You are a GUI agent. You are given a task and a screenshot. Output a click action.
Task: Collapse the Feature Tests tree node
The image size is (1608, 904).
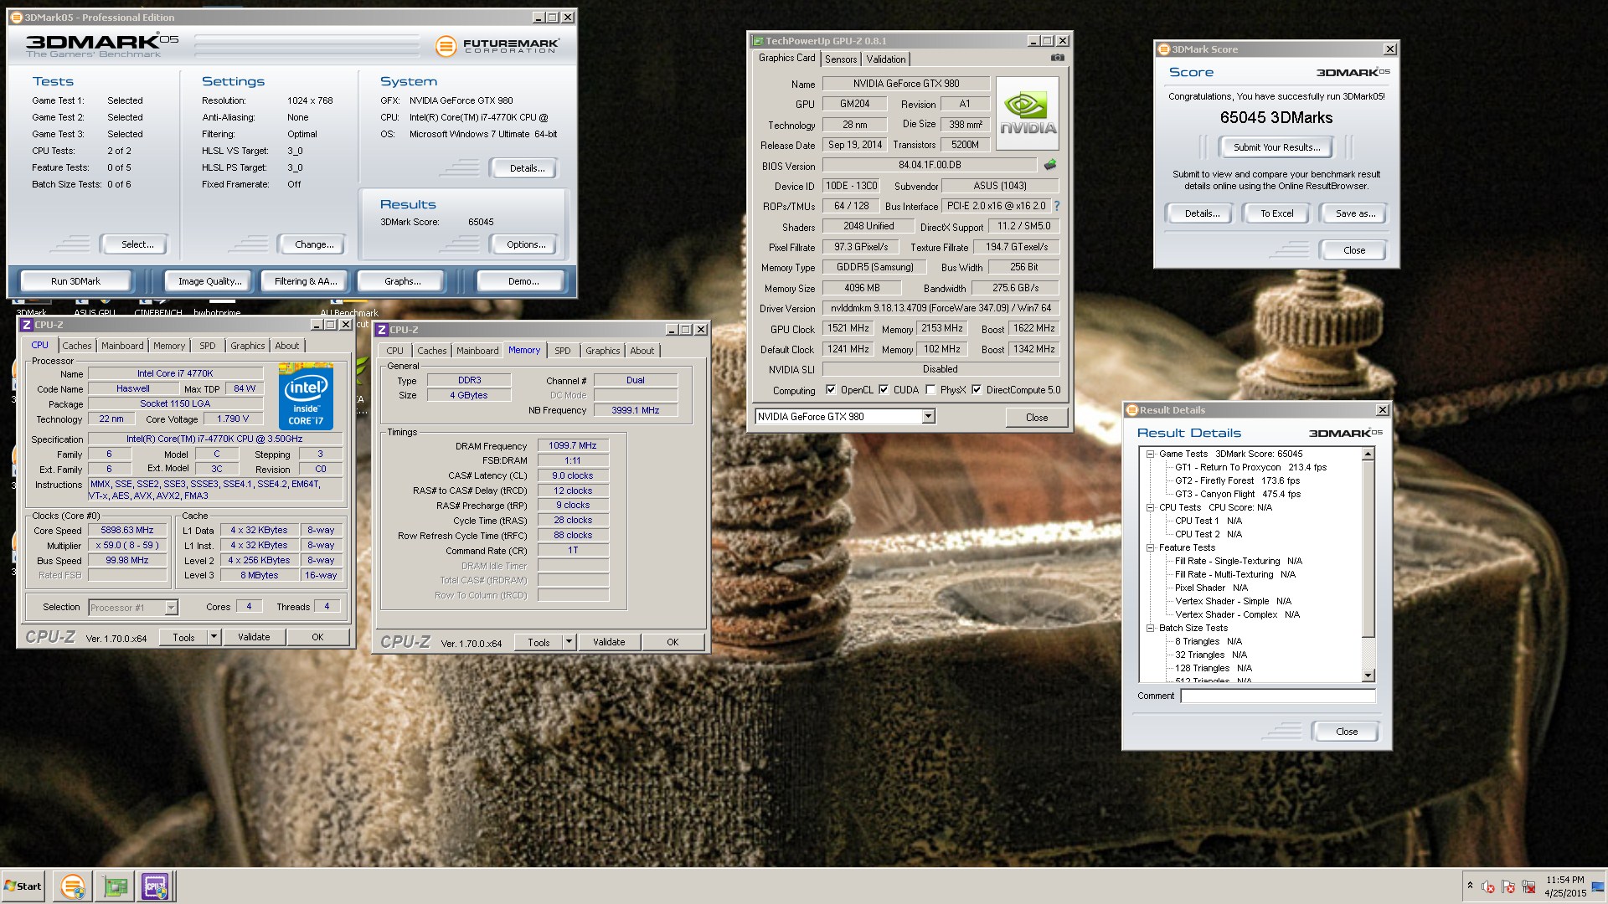click(1150, 548)
